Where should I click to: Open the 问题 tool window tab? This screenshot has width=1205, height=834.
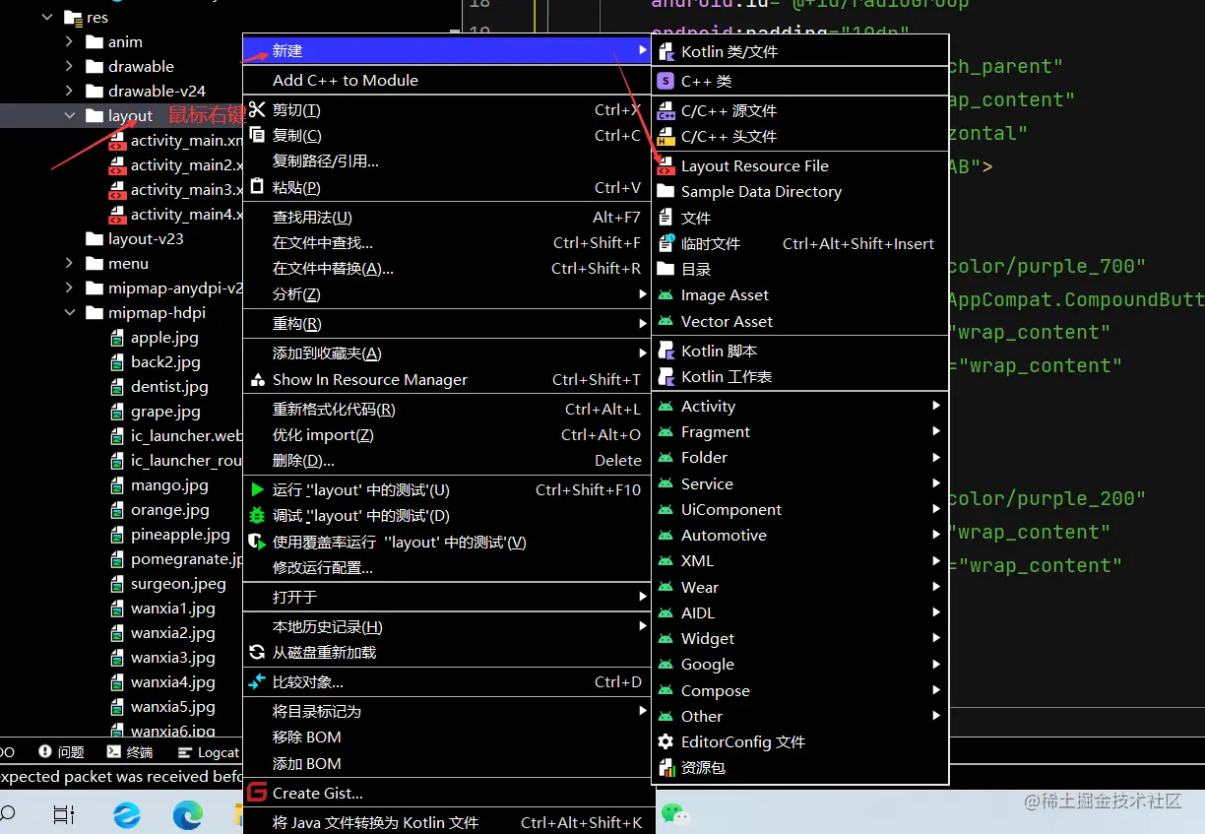(x=61, y=752)
